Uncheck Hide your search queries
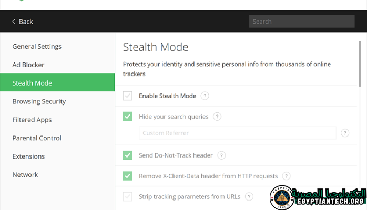This screenshot has width=367, height=210. tap(127, 117)
